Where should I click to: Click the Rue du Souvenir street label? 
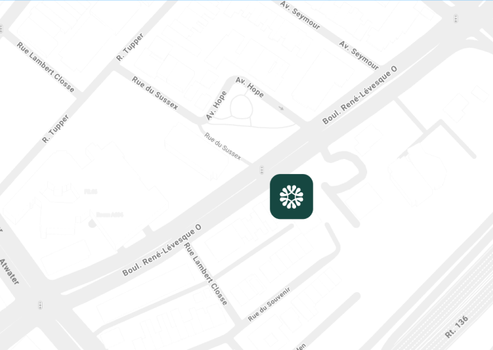pos(269,304)
